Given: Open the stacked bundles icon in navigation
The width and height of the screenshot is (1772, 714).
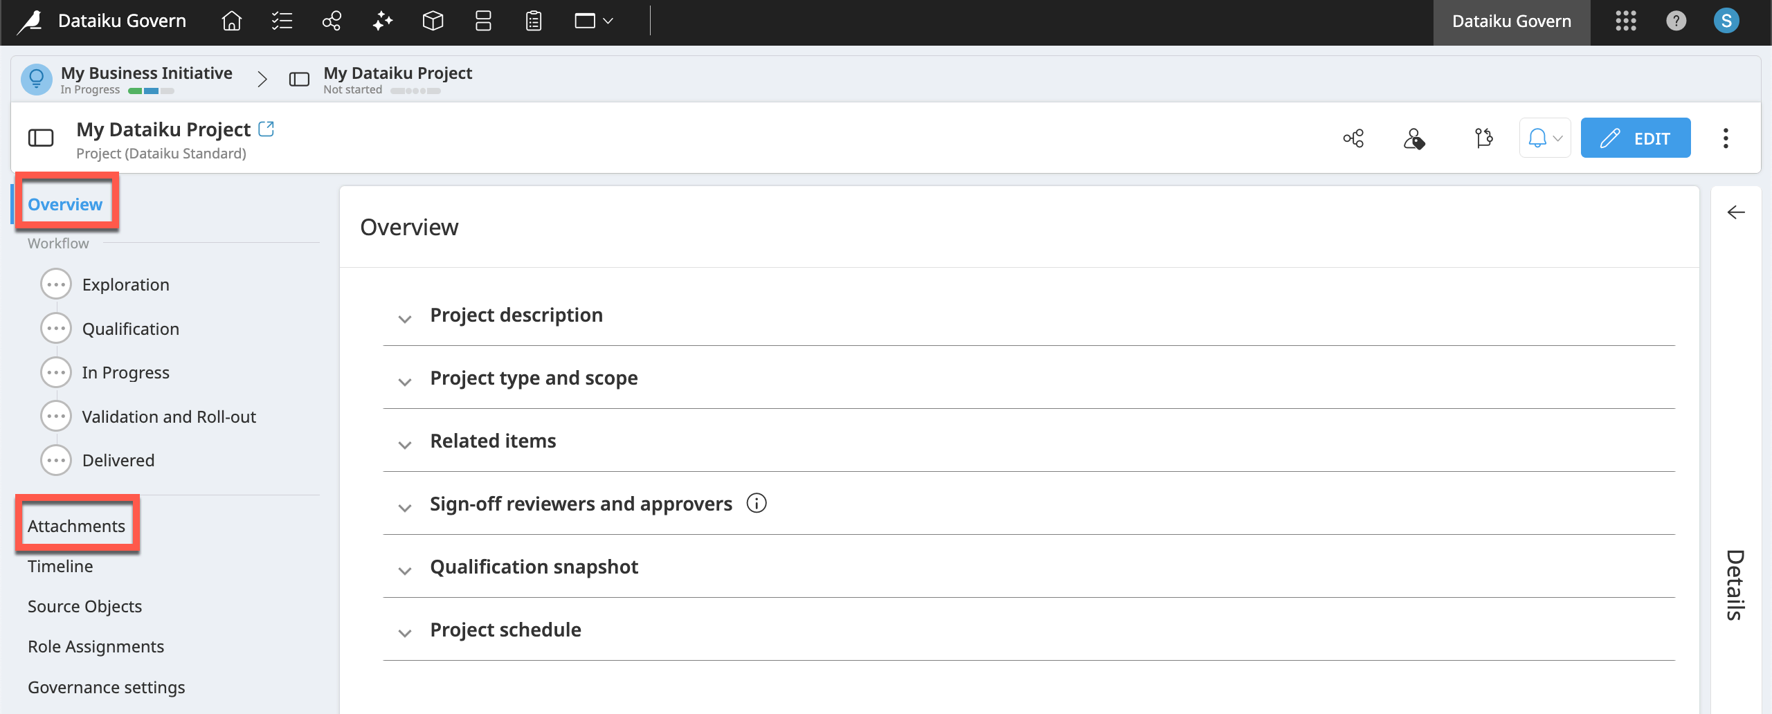Looking at the screenshot, I should click(483, 21).
